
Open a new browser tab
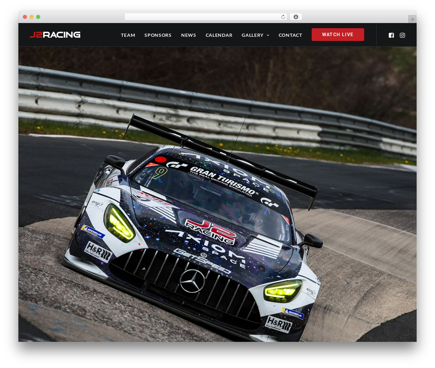click(412, 19)
